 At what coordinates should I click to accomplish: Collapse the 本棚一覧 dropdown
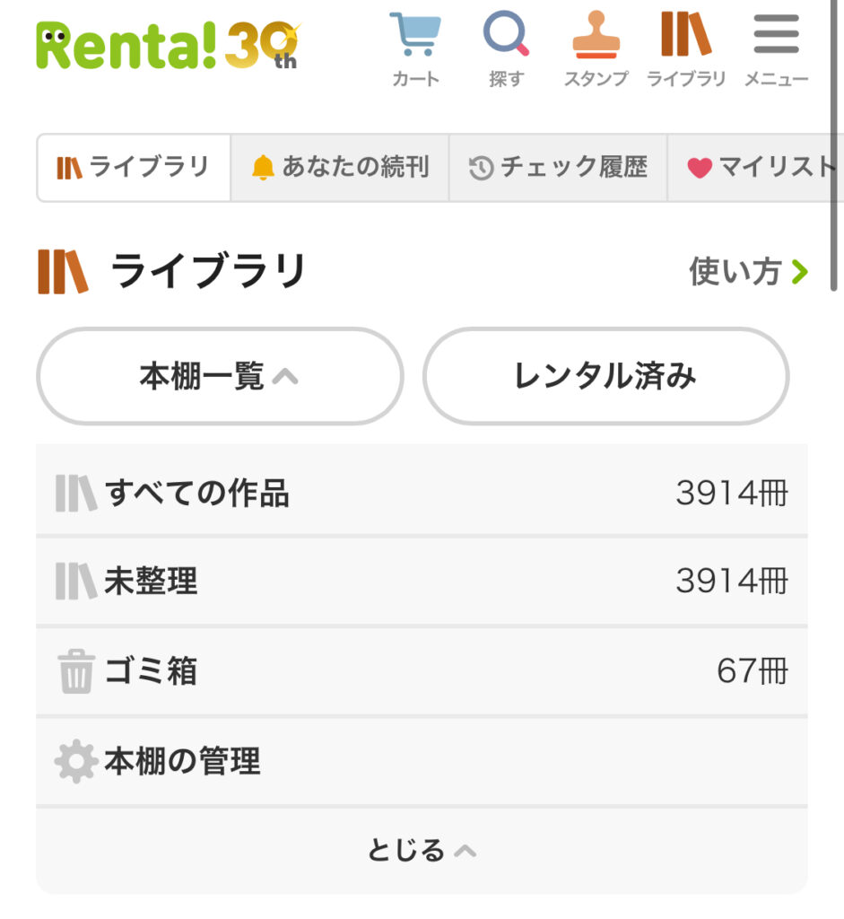[220, 376]
